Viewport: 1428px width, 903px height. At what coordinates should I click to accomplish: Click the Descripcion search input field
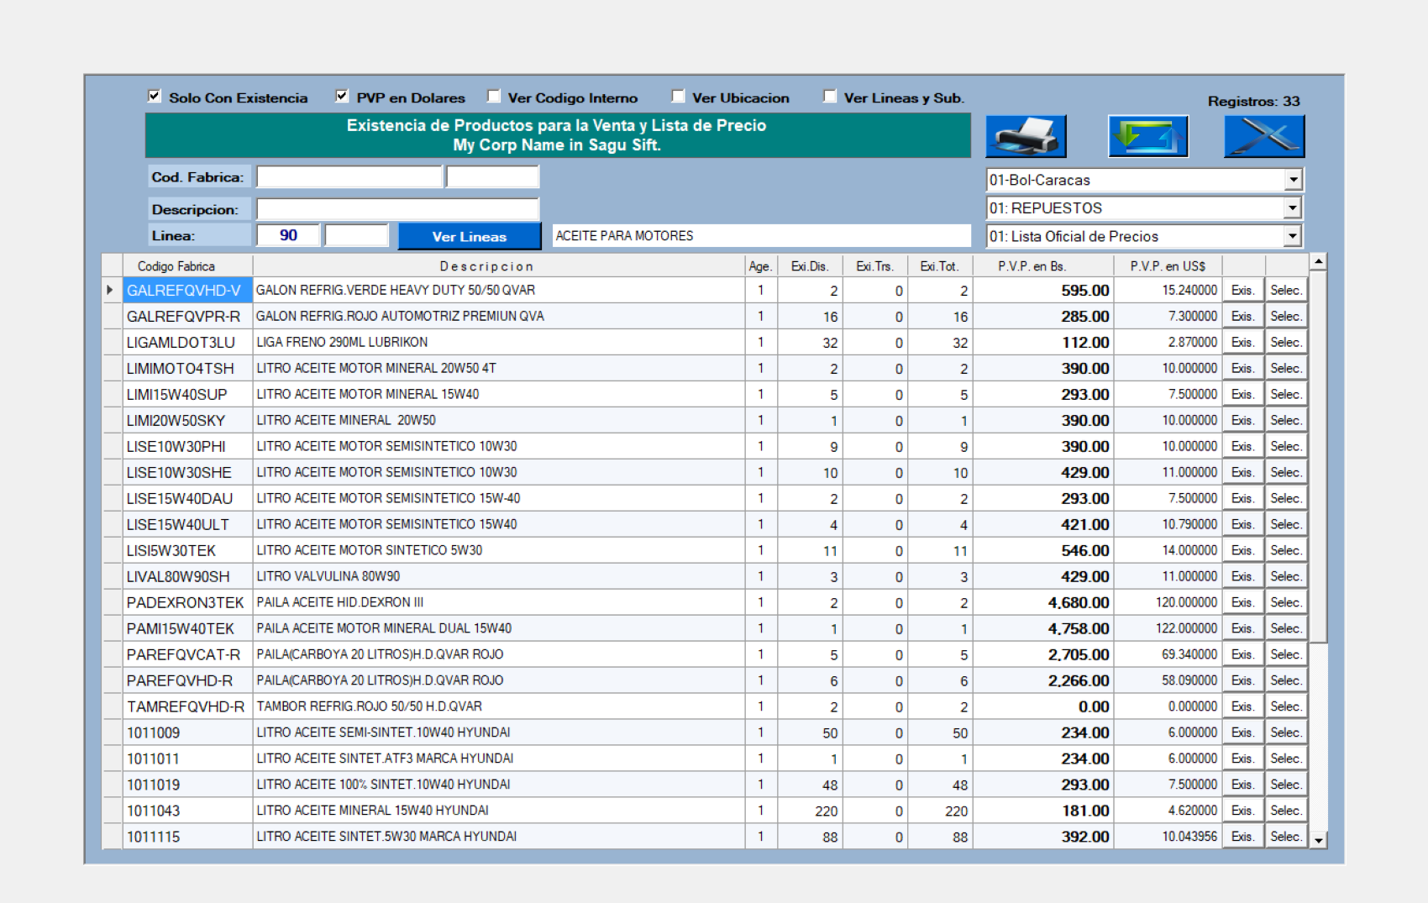(397, 209)
